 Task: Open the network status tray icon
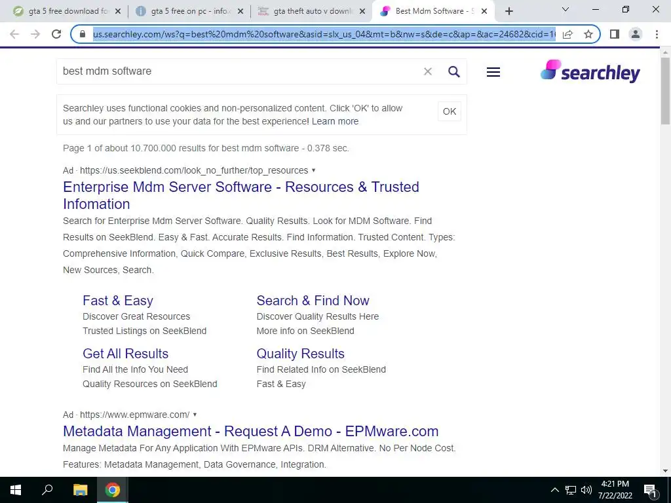point(571,490)
